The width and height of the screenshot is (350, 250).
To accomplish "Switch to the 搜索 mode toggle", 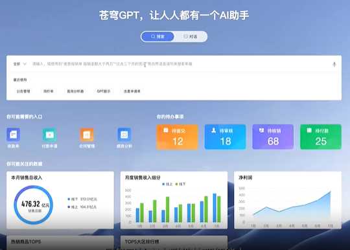I will (x=157, y=36).
